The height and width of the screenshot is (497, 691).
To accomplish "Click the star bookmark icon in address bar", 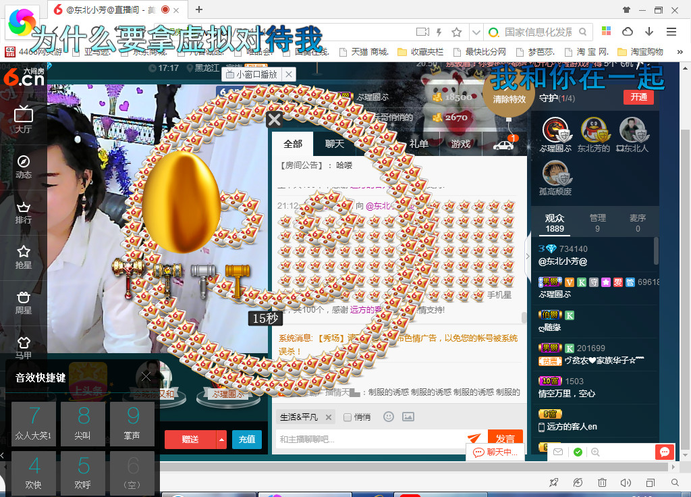I will (x=457, y=32).
